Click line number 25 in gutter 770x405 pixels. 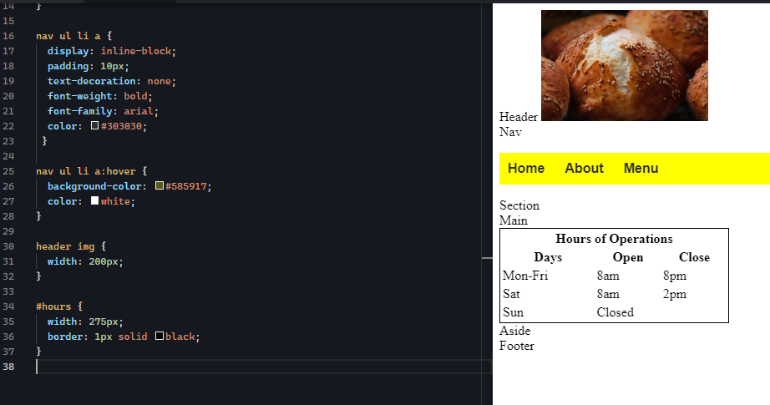point(8,171)
